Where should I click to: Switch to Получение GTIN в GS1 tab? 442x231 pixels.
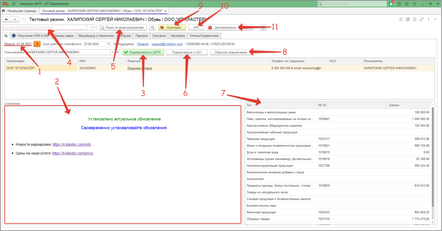pos(31,36)
